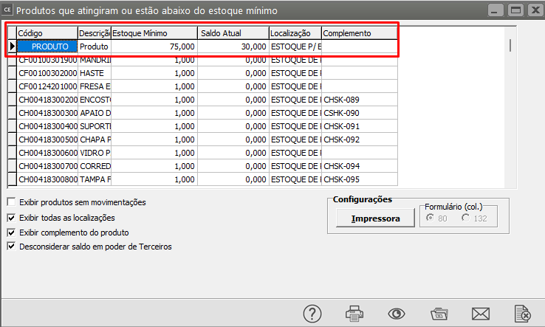Screen dimensions: 545x327
Task: Click the Impressora button
Action: click(375, 218)
